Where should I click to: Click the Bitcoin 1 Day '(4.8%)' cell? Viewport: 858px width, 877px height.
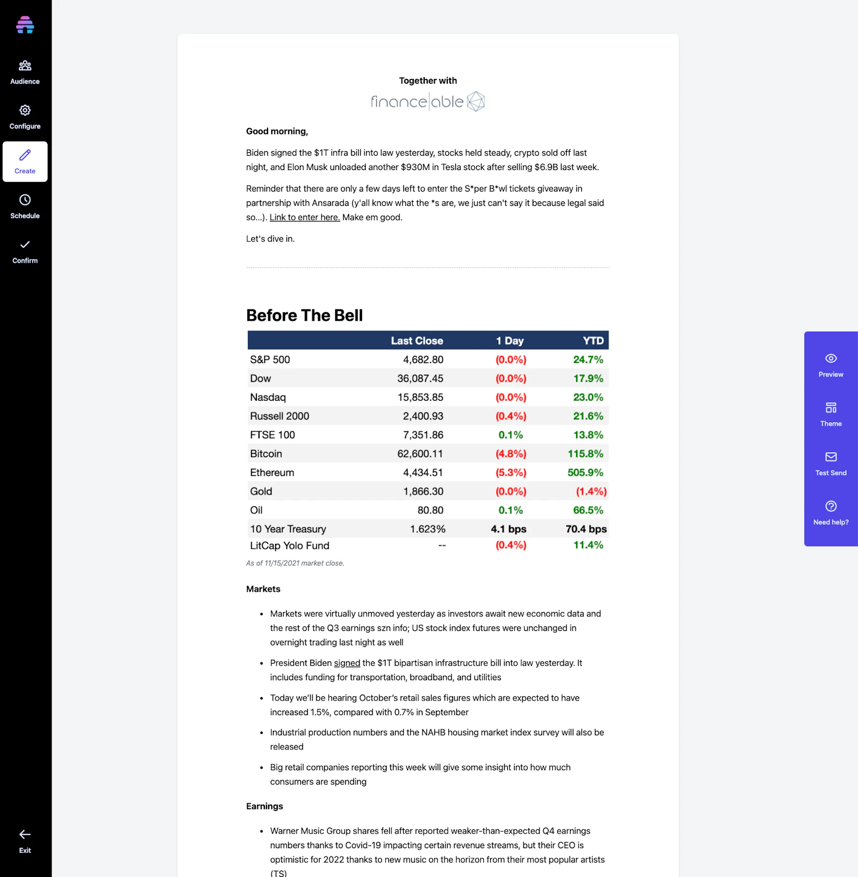[511, 453]
